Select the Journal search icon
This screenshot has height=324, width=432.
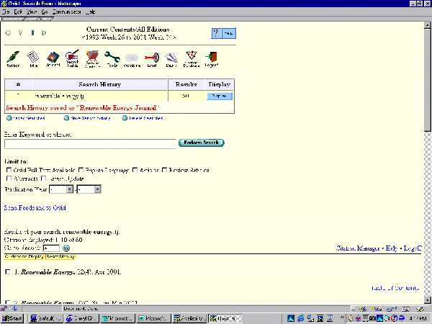[x=53, y=59]
